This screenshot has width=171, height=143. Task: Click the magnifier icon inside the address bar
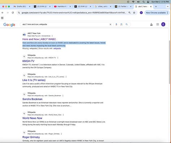130,13
